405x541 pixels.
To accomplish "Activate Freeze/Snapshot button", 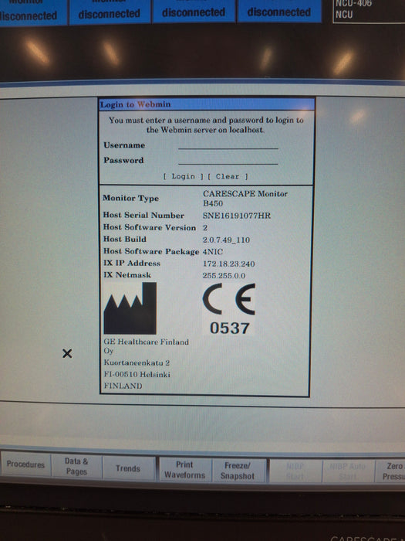I will point(238,471).
